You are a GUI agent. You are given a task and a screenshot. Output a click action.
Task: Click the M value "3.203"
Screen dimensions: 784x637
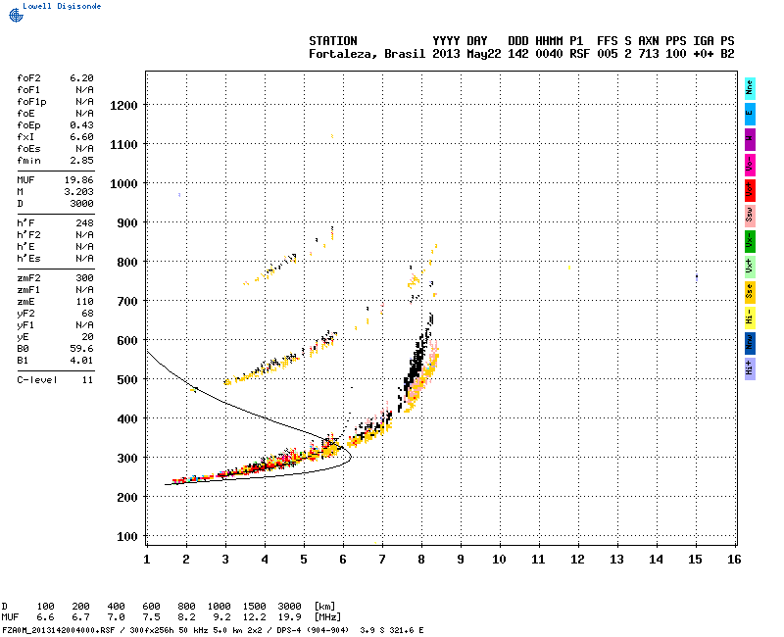click(x=79, y=192)
